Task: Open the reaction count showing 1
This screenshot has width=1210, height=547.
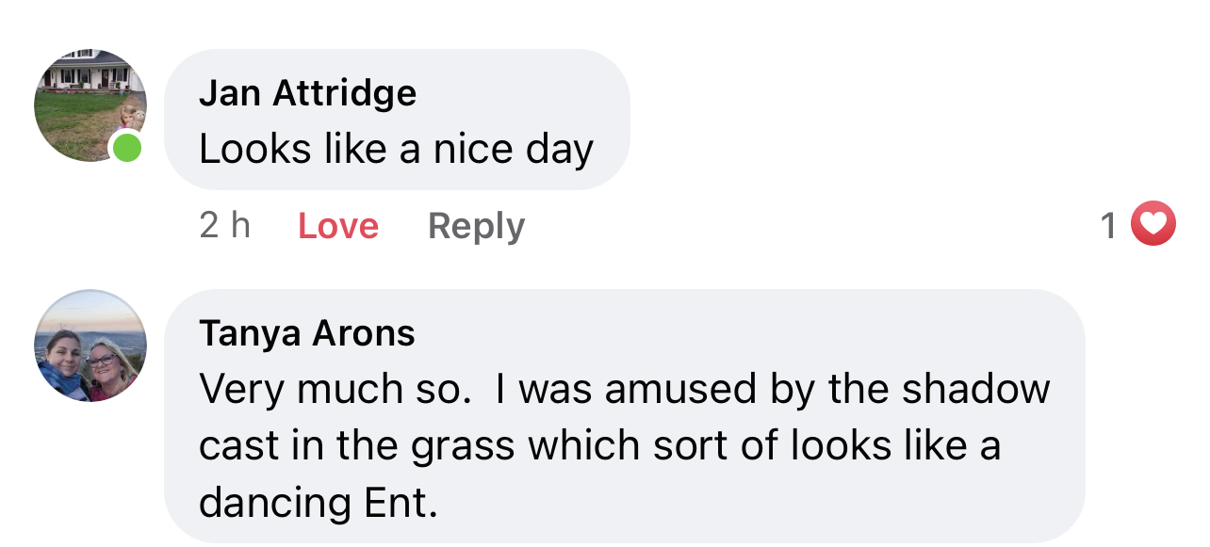Action: (x=1108, y=226)
